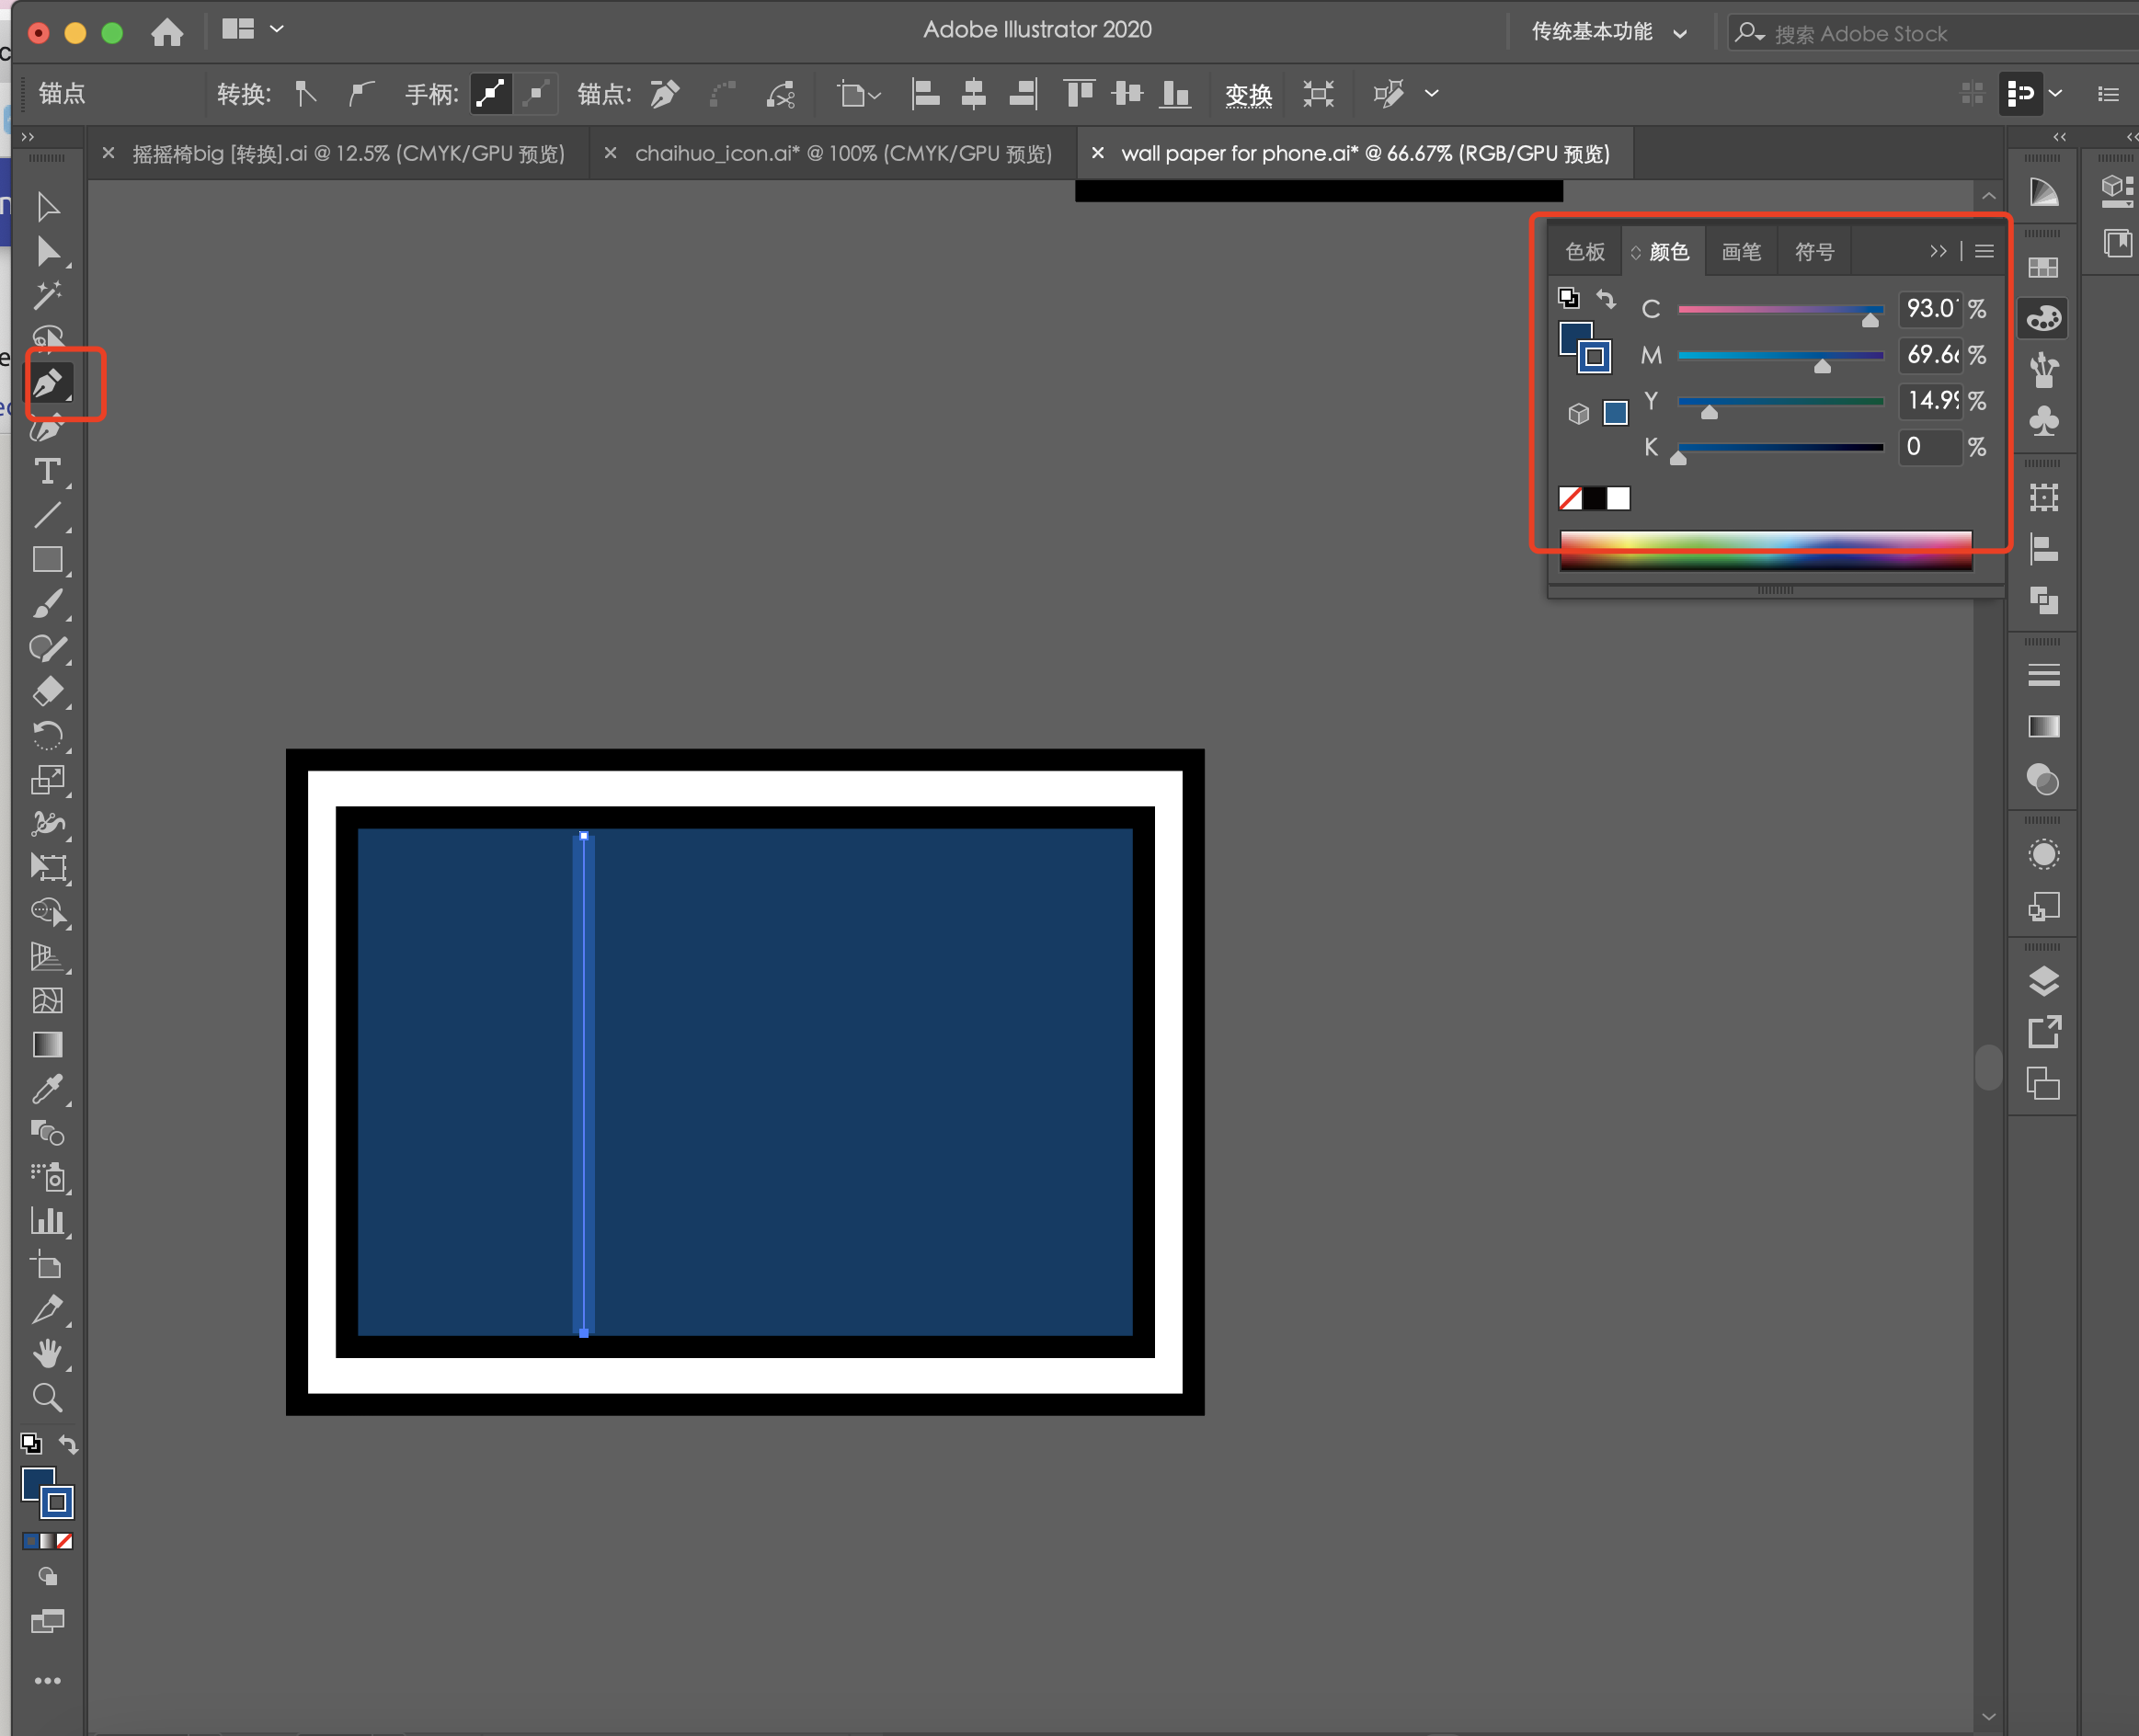Select the Selection tool arrow
Screen dimensions: 2139x1736
pyautogui.click(x=47, y=207)
